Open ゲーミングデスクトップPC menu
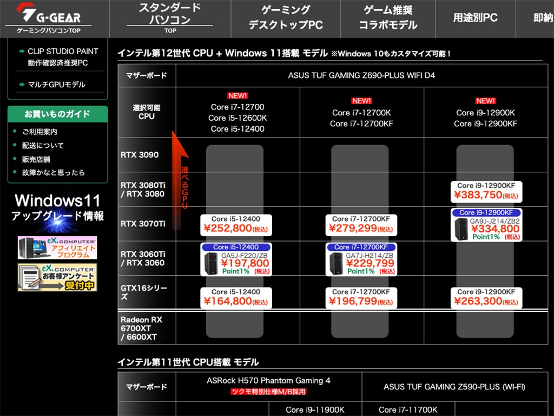The image size is (554, 416). [x=286, y=18]
